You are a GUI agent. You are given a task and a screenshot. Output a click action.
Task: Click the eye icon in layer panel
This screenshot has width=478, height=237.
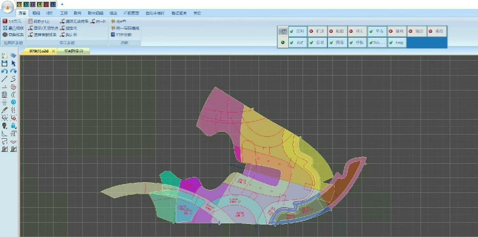click(x=283, y=32)
